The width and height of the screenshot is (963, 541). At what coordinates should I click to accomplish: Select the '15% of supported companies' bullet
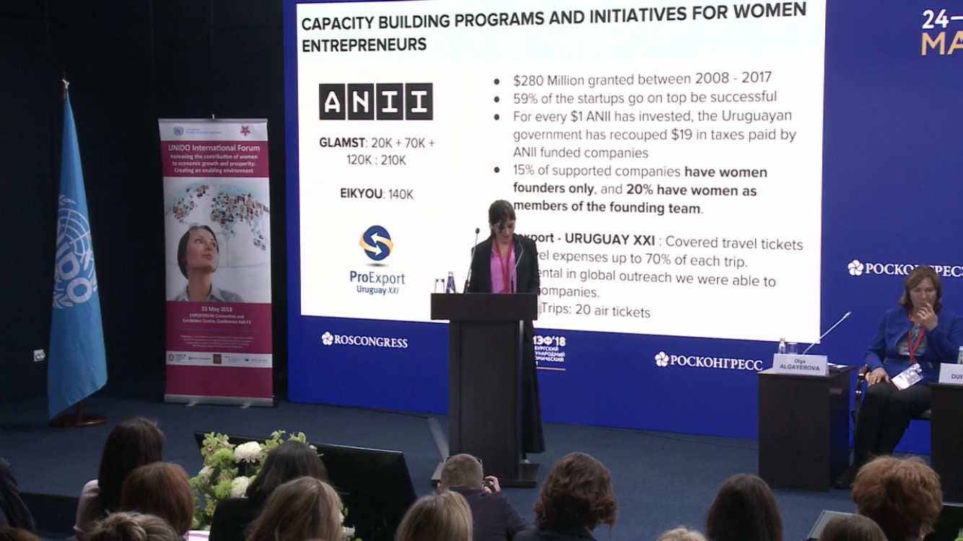[640, 190]
